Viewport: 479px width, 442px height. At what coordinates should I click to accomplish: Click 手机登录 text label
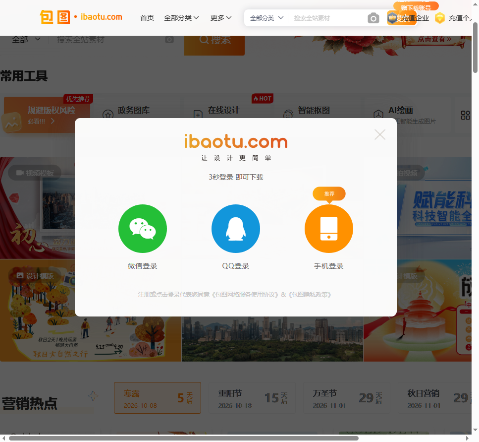329,266
